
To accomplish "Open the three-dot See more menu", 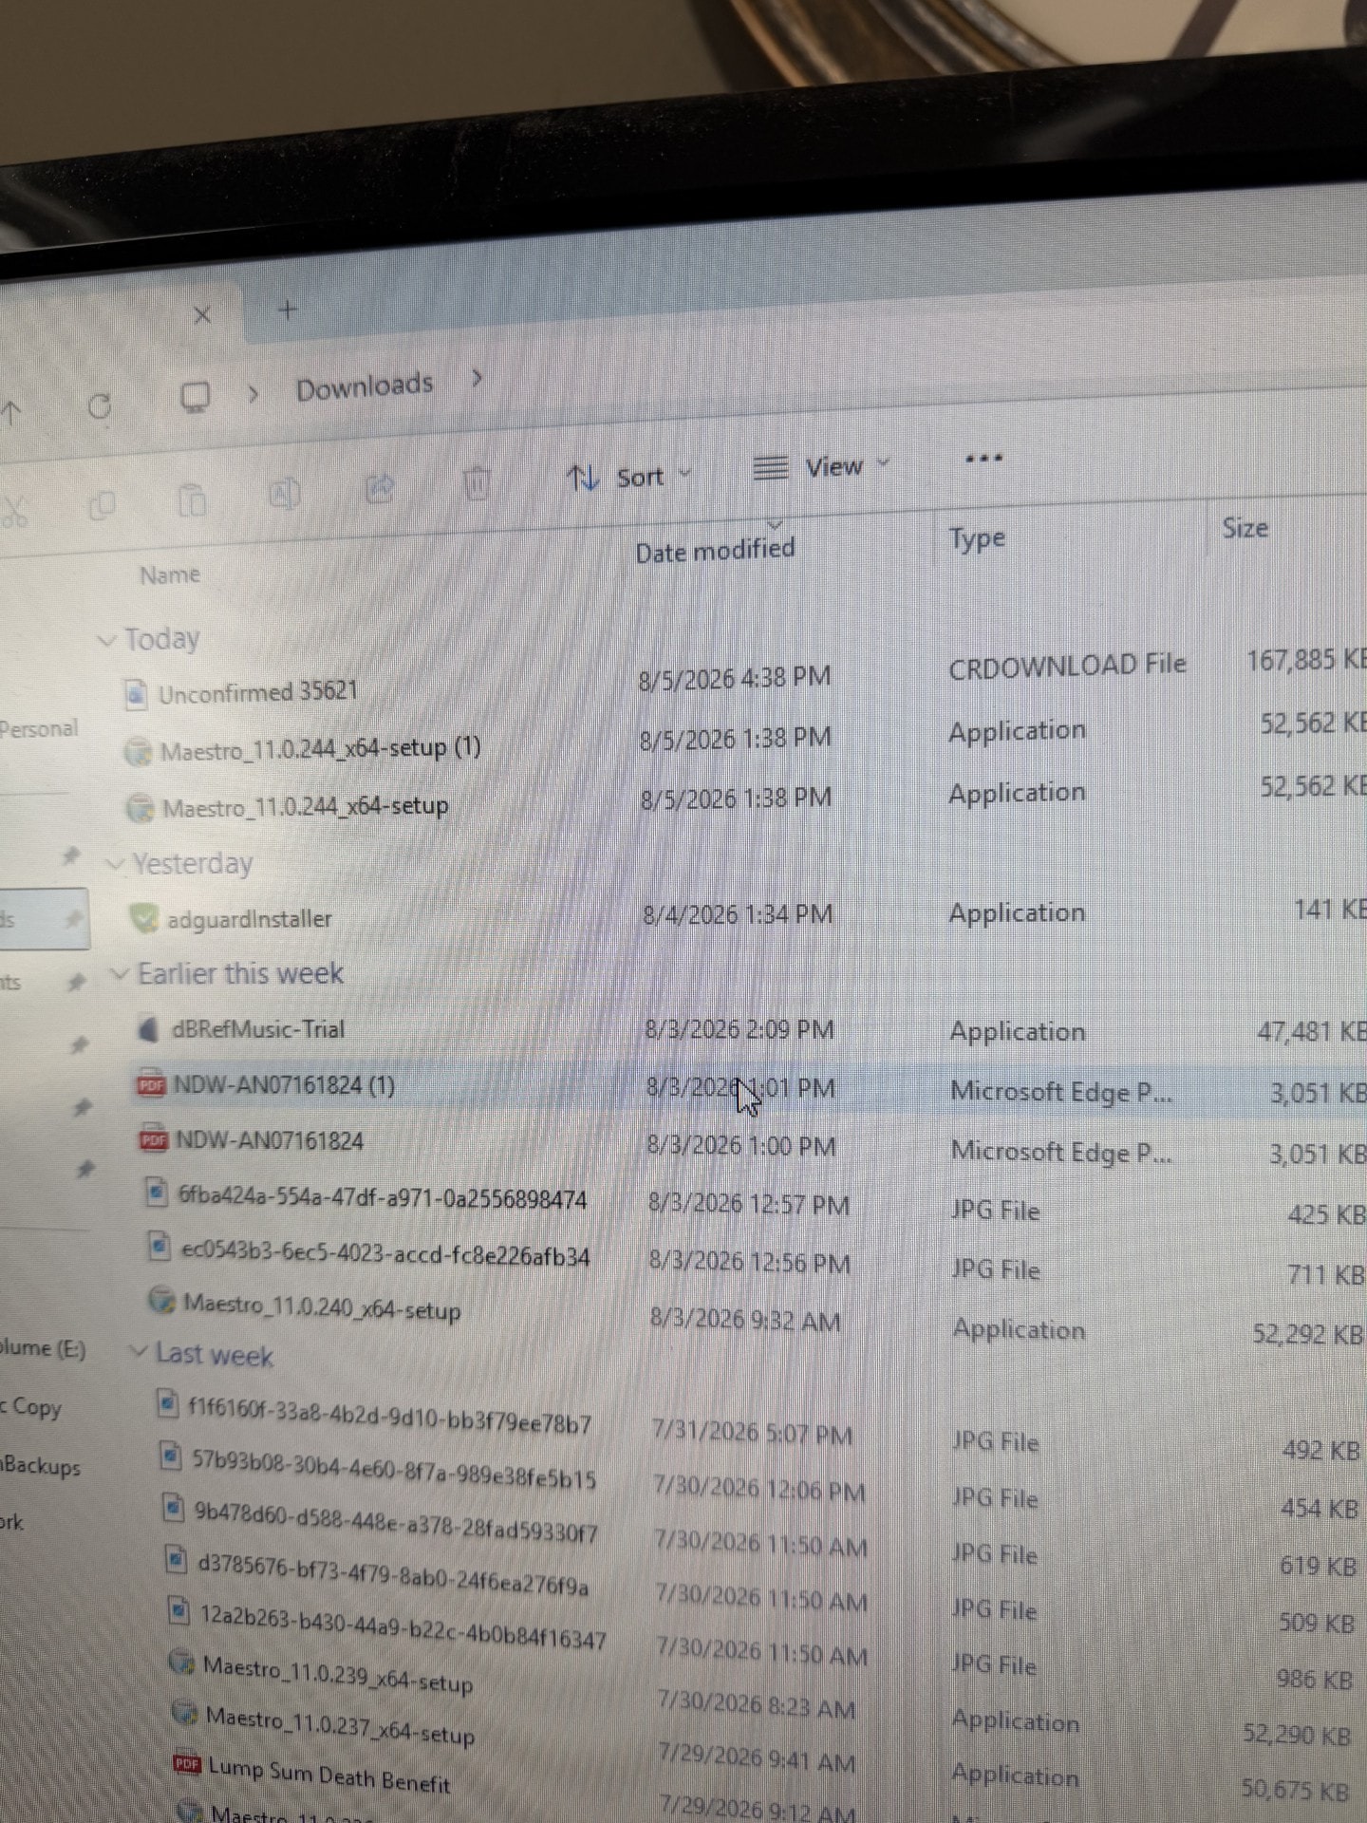I will pyautogui.click(x=983, y=458).
